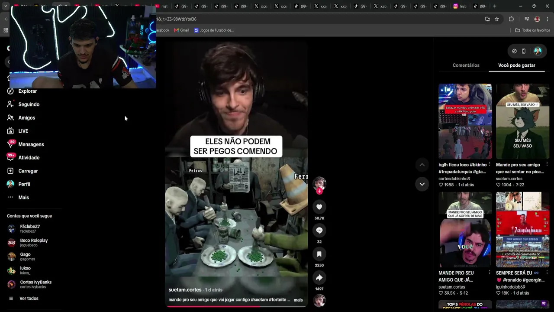
Task: Go to the previous video arrow
Action: 422,165
